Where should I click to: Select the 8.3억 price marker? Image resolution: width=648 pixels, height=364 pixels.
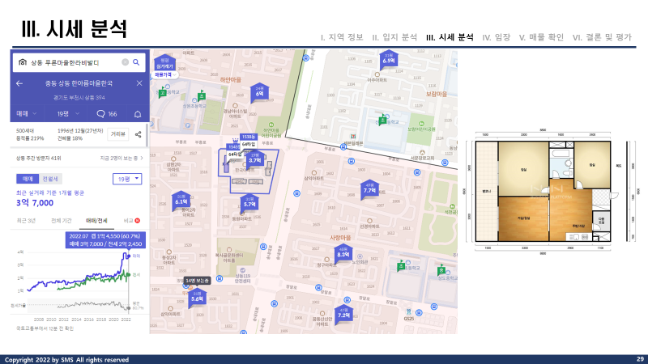click(x=343, y=254)
